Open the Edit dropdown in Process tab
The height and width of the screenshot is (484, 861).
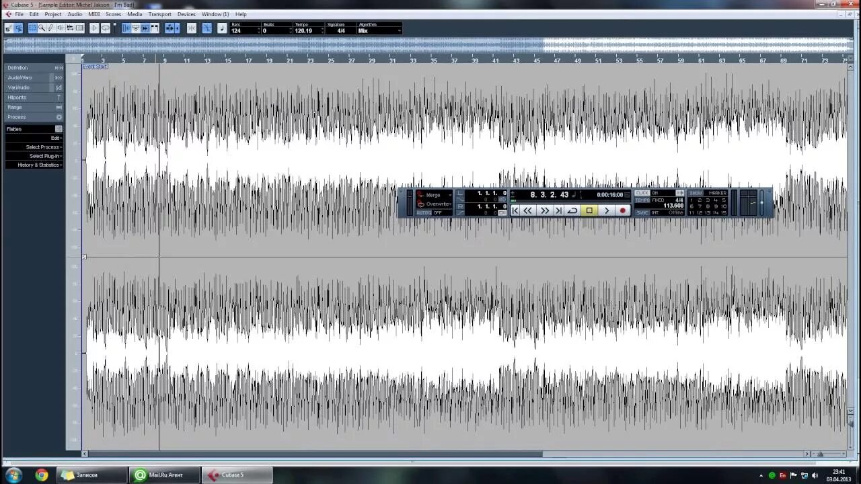point(34,138)
